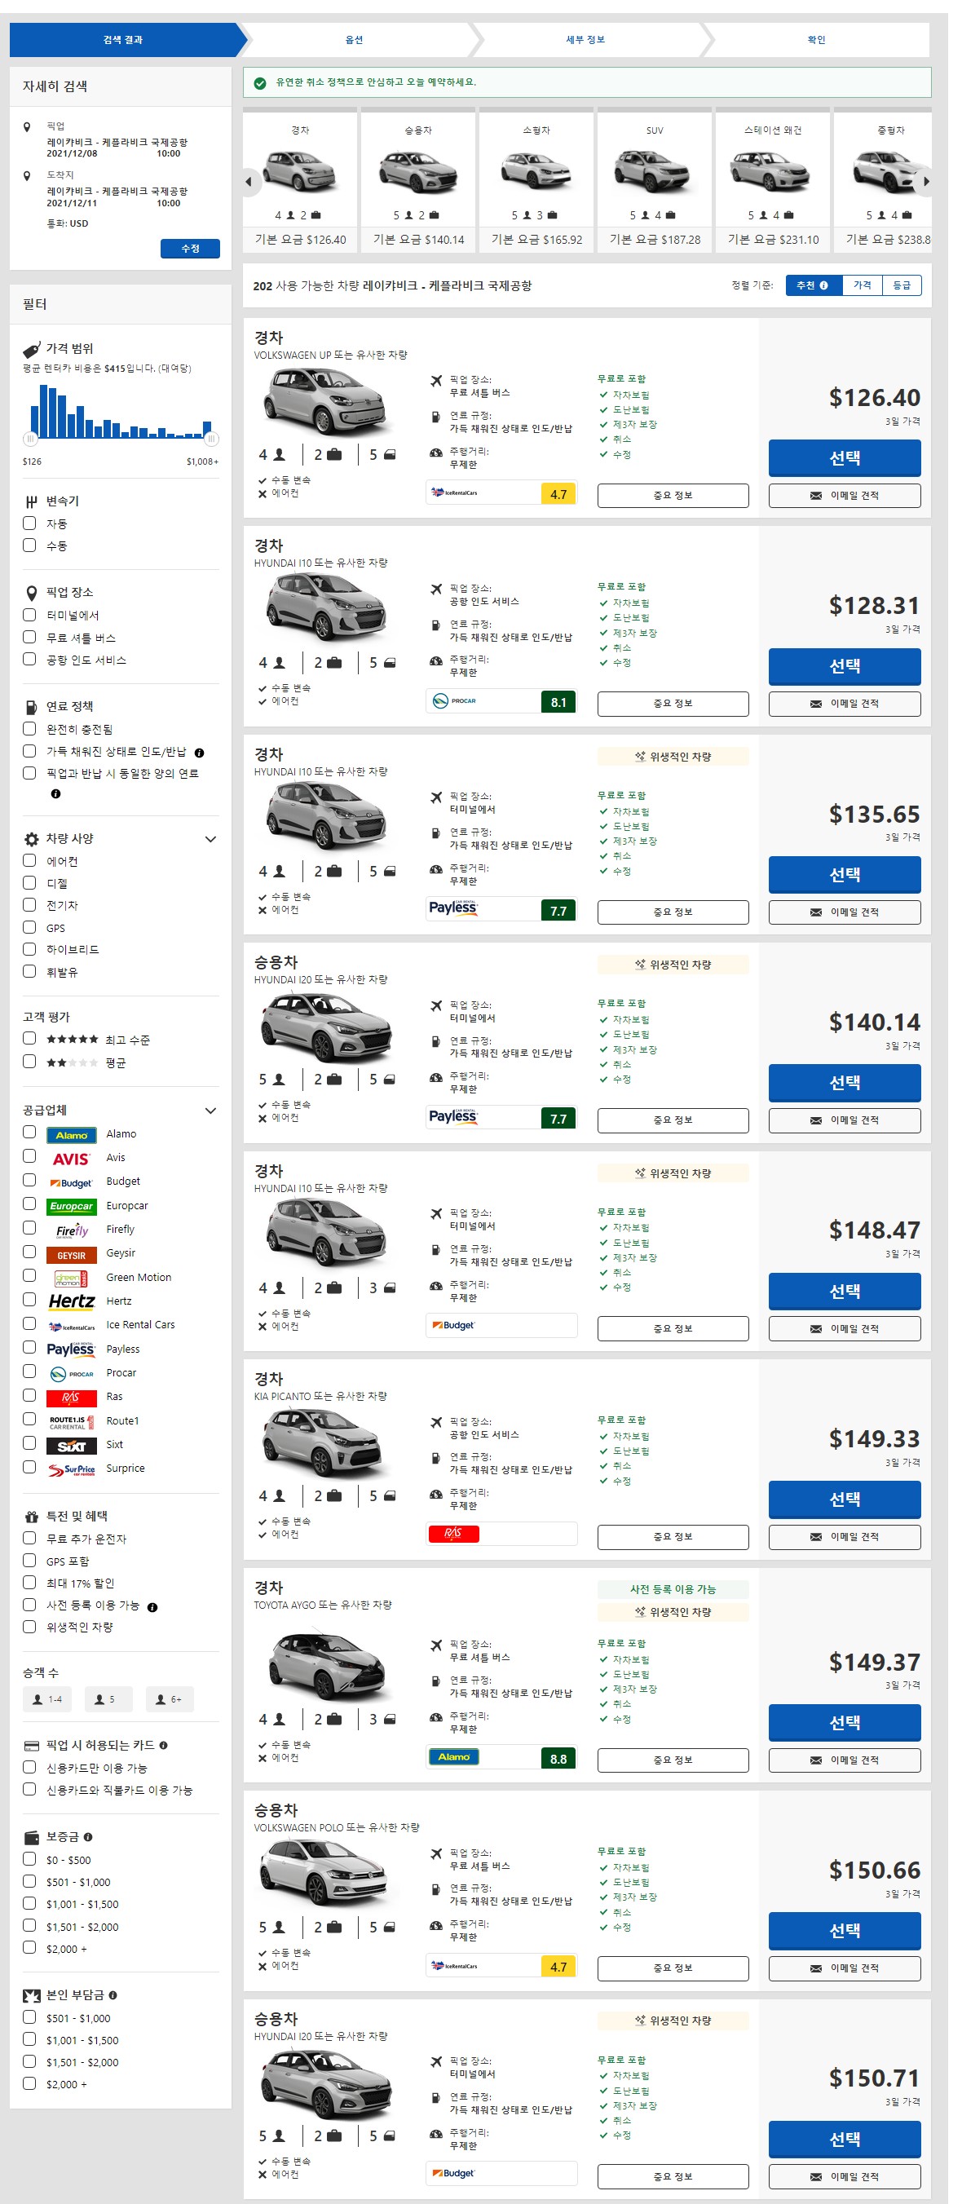Sort results by 가격 tab
Screen dimensions: 962x2204
tap(862, 285)
